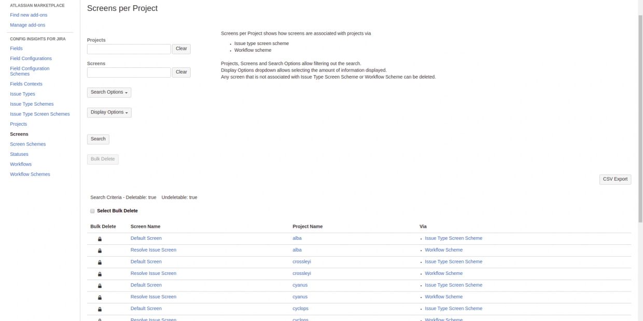Click lock icon for cyclops Default Screen row
Image resolution: width=643 pixels, height=321 pixels.
(100, 310)
